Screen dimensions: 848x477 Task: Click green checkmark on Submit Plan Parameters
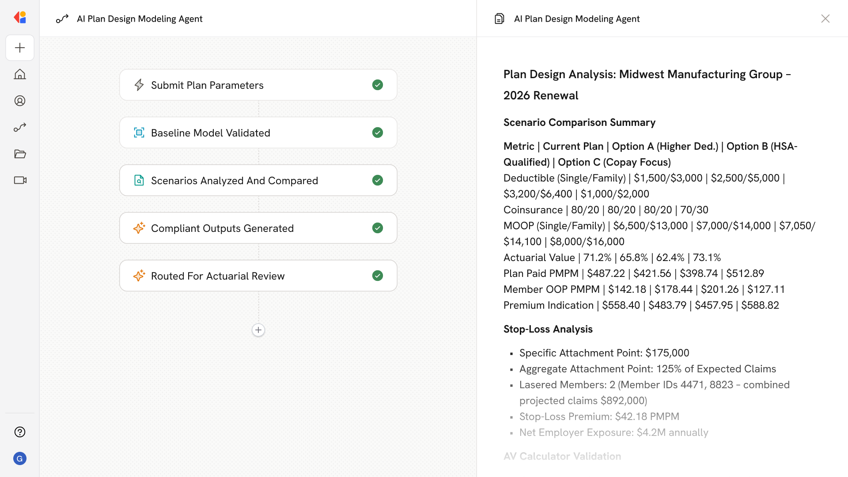click(378, 85)
